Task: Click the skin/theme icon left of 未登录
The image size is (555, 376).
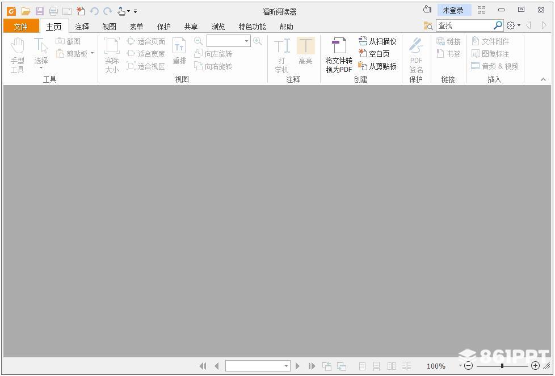Action: [427, 10]
